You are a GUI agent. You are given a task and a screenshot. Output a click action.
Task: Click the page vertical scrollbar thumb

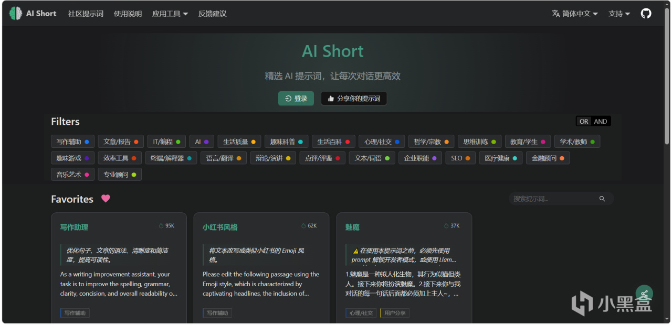(x=667, y=77)
